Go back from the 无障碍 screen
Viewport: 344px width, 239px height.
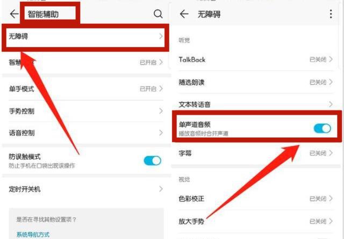tap(184, 15)
